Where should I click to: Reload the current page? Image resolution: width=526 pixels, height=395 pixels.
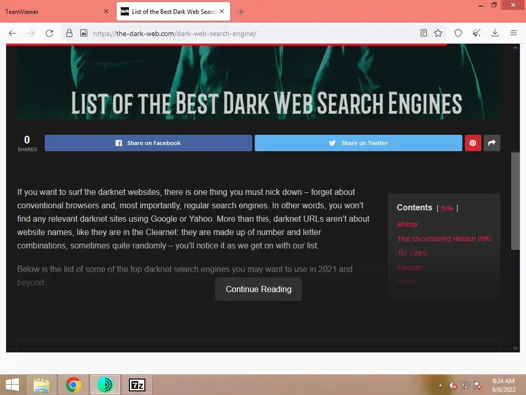pos(49,33)
